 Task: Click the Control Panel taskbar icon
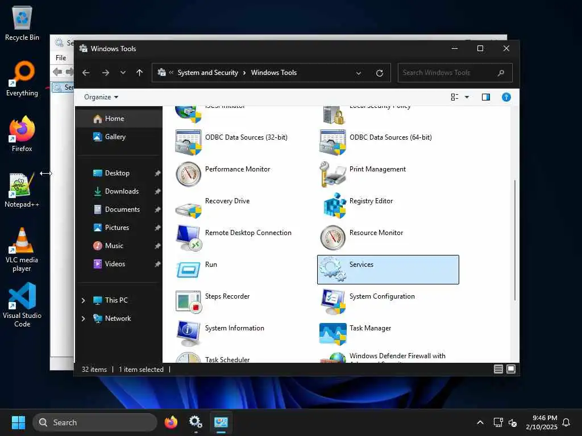click(x=221, y=422)
